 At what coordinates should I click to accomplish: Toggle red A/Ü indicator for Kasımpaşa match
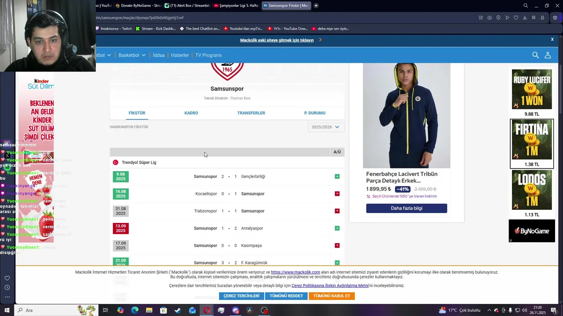[337, 245]
